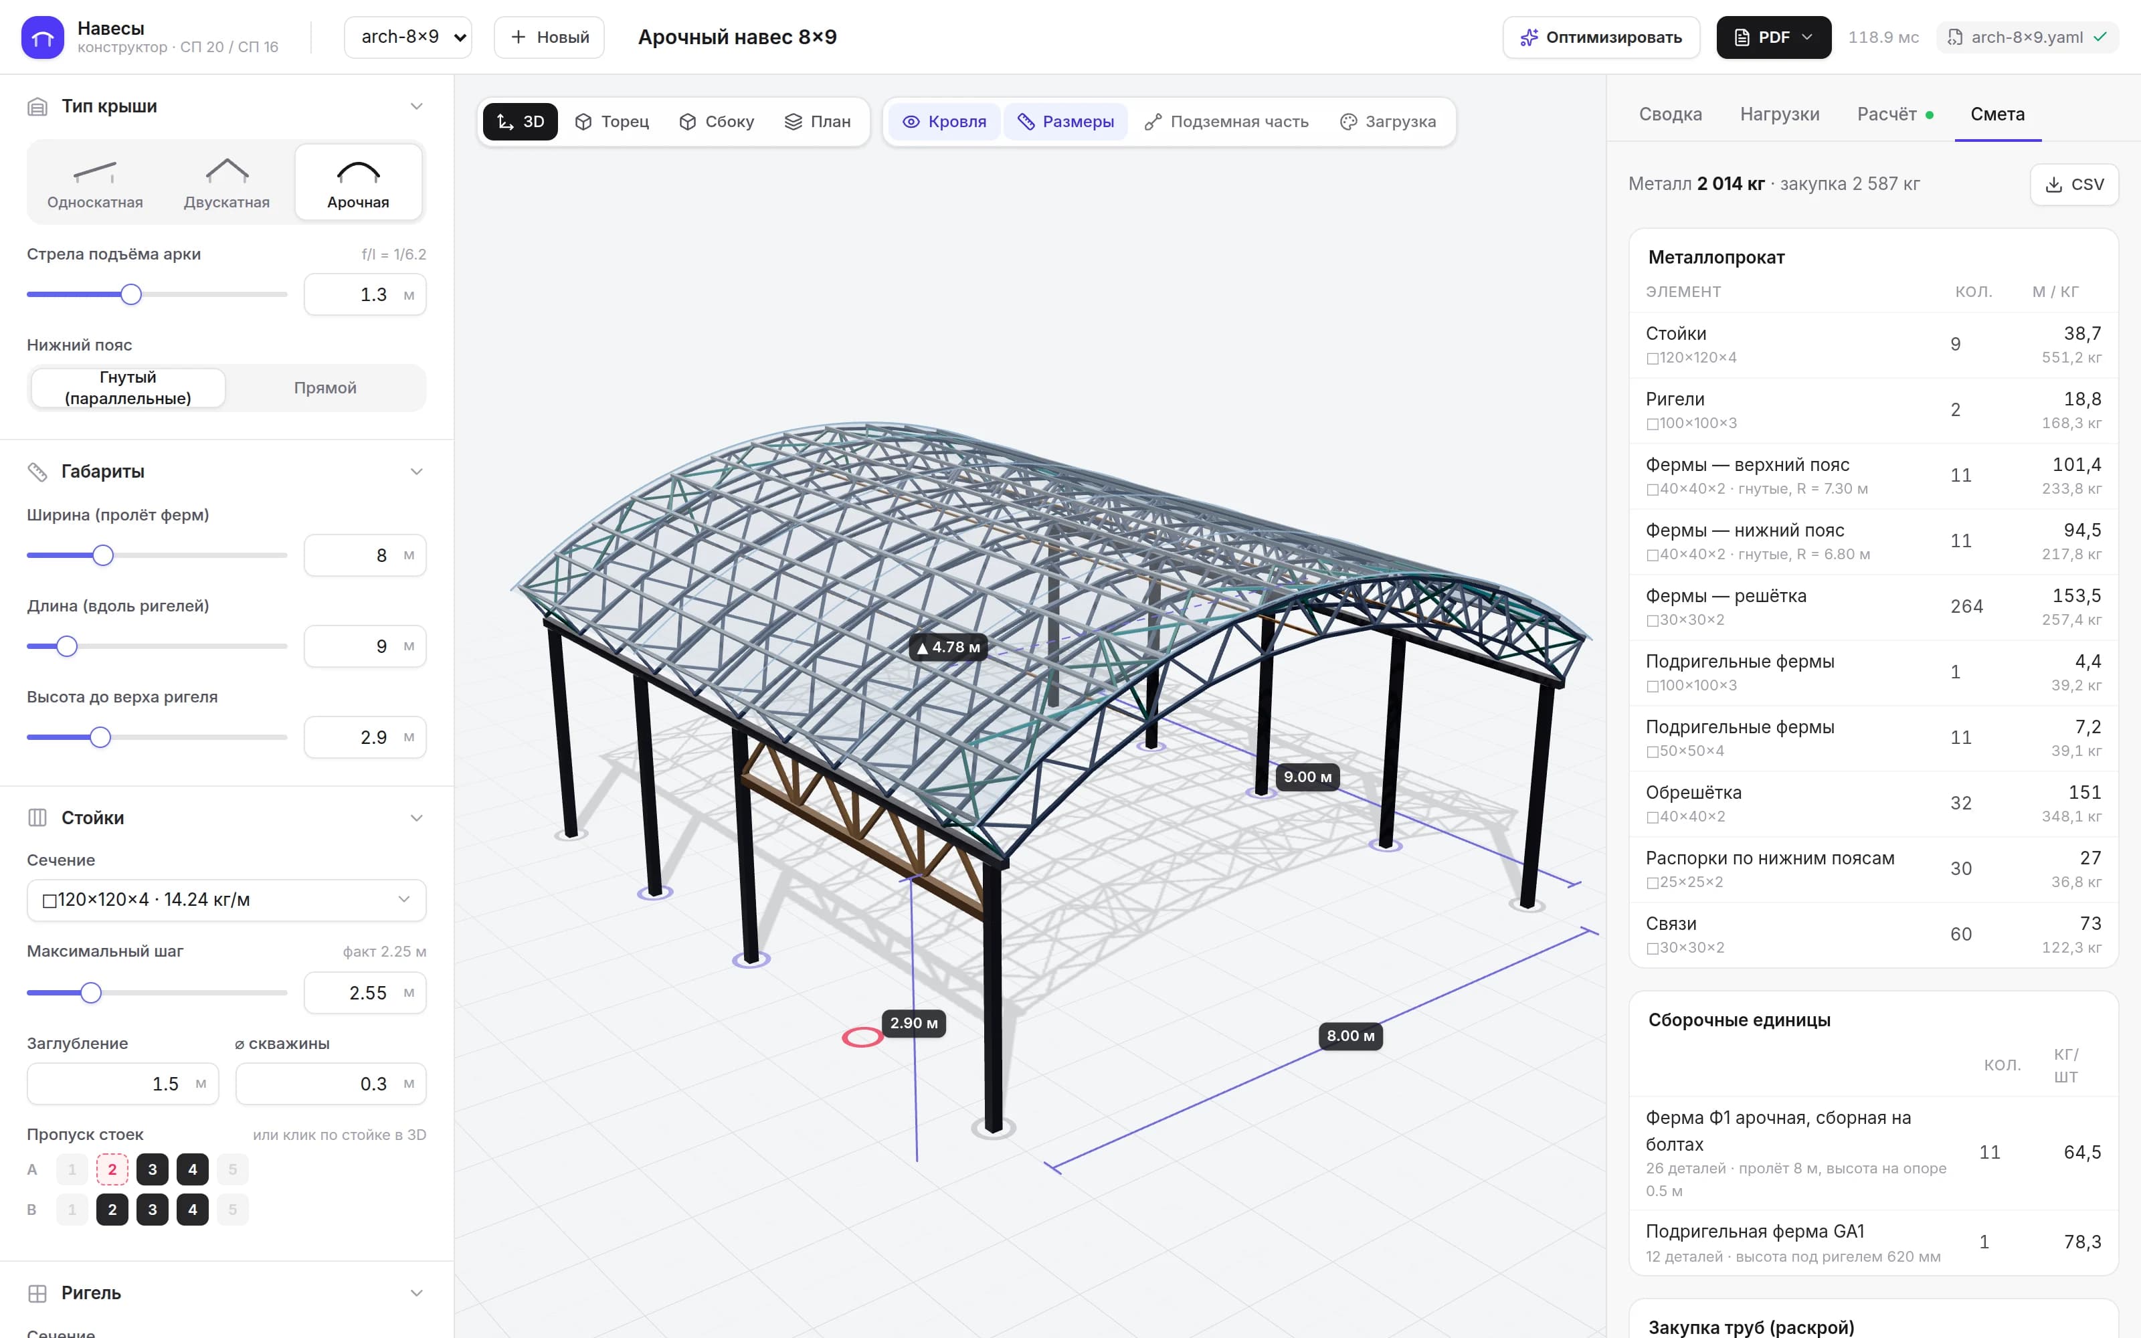Open the post Сечение 120×120×4 dropdown
2141x1338 pixels.
coord(227,900)
